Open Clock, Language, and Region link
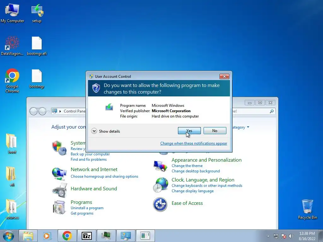The height and width of the screenshot is (242, 323). click(x=203, y=180)
